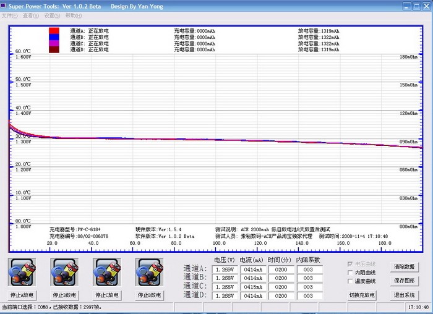The height and width of the screenshot is (314, 433).
Task: Click 退出系统 exit system button
Action: coord(405,295)
